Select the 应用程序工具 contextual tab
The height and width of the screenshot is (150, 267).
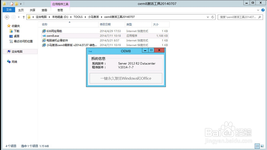[60, 4]
